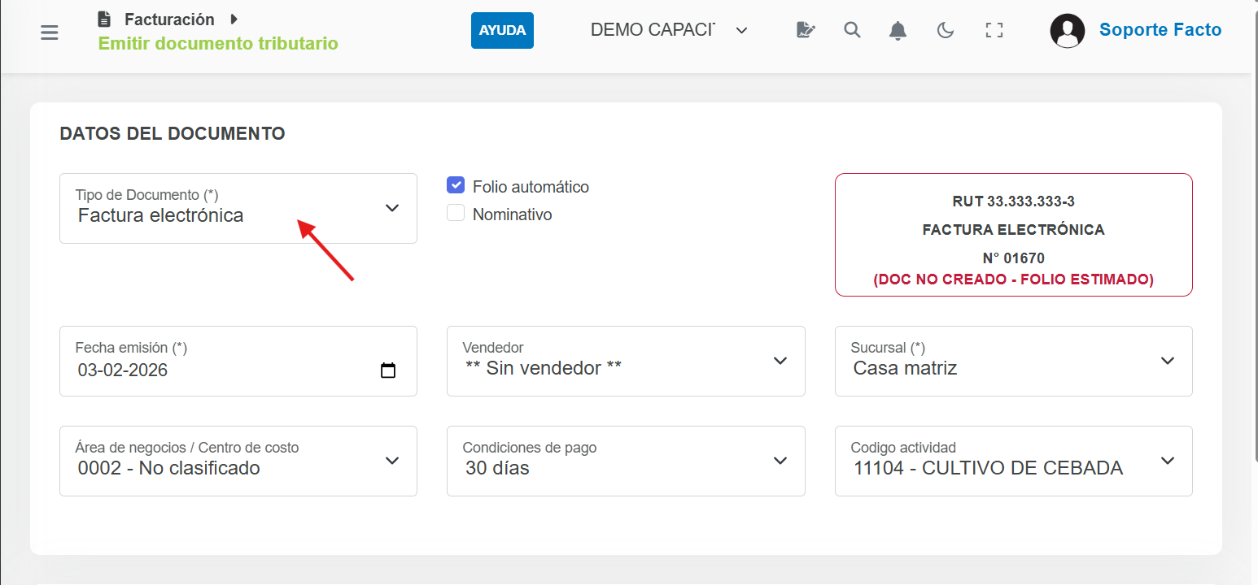Open the notifications bell
Viewport: 1258px width, 585px height.
898,31
